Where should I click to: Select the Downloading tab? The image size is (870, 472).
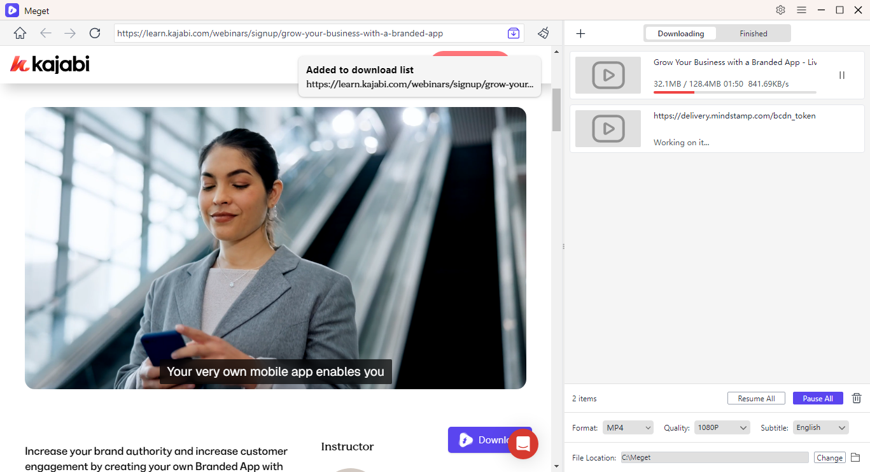click(680, 33)
